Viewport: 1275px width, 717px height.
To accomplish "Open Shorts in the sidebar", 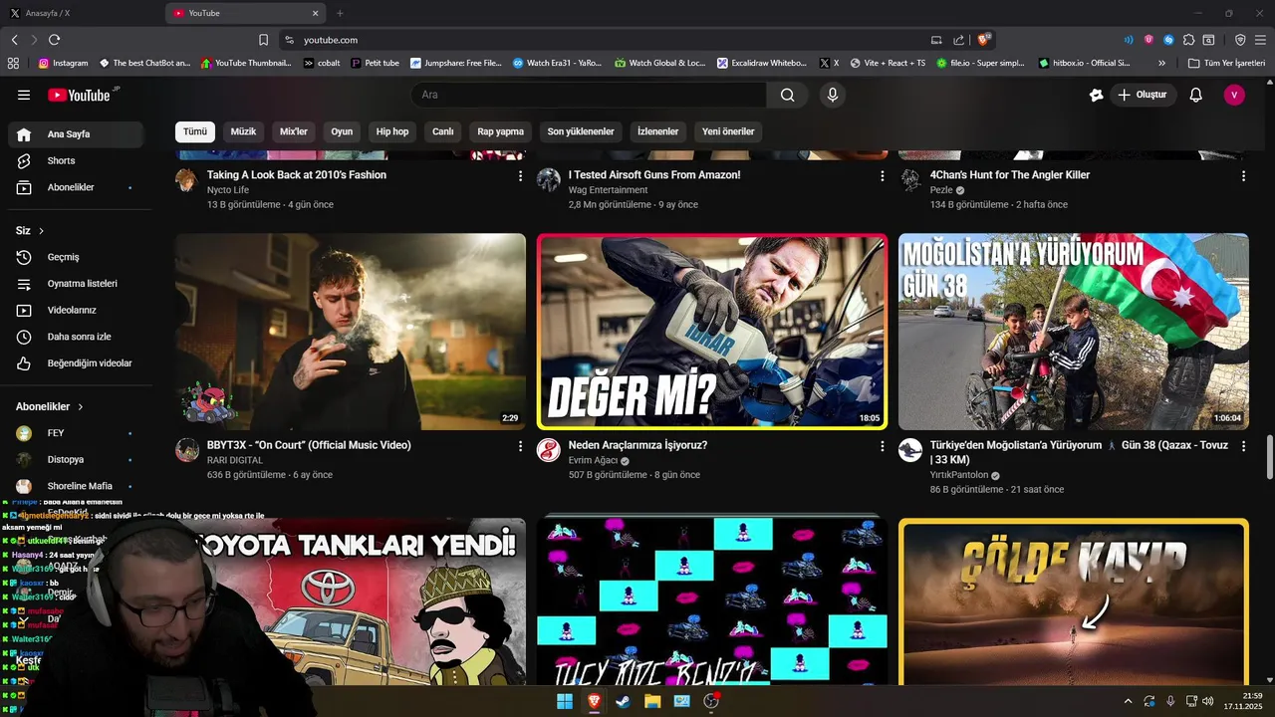I will pos(76,160).
